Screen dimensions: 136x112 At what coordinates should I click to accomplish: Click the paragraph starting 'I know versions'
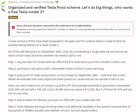pos(67,43)
